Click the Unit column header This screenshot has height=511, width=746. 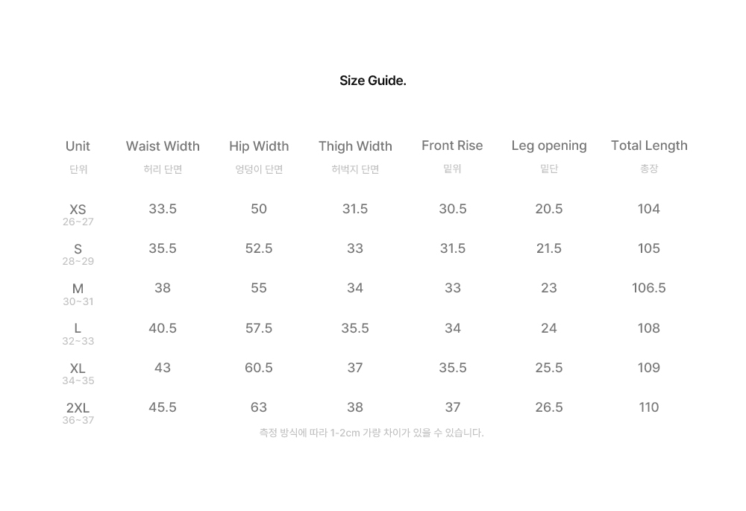pos(78,146)
